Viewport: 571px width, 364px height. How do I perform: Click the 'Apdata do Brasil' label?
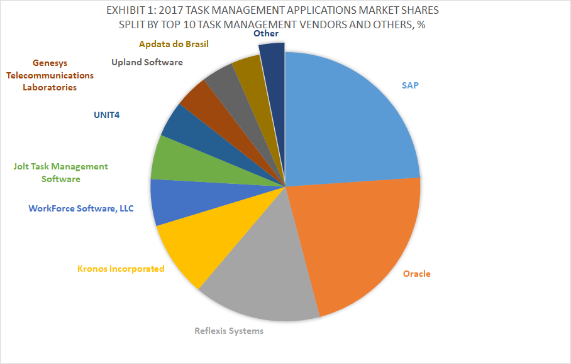point(174,45)
